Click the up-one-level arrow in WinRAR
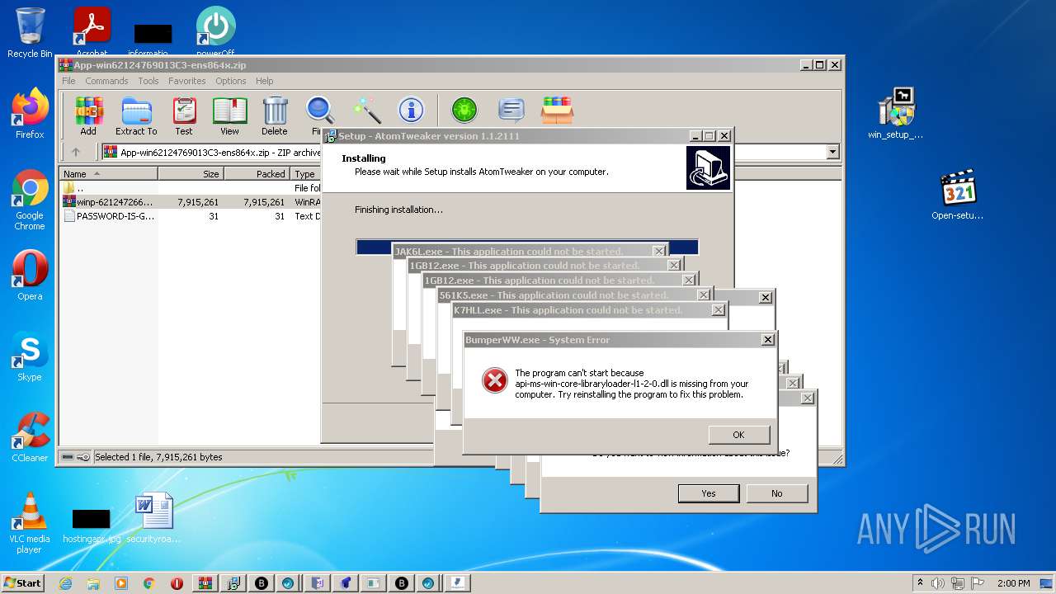Image resolution: width=1056 pixels, height=594 pixels. pyautogui.click(x=76, y=152)
